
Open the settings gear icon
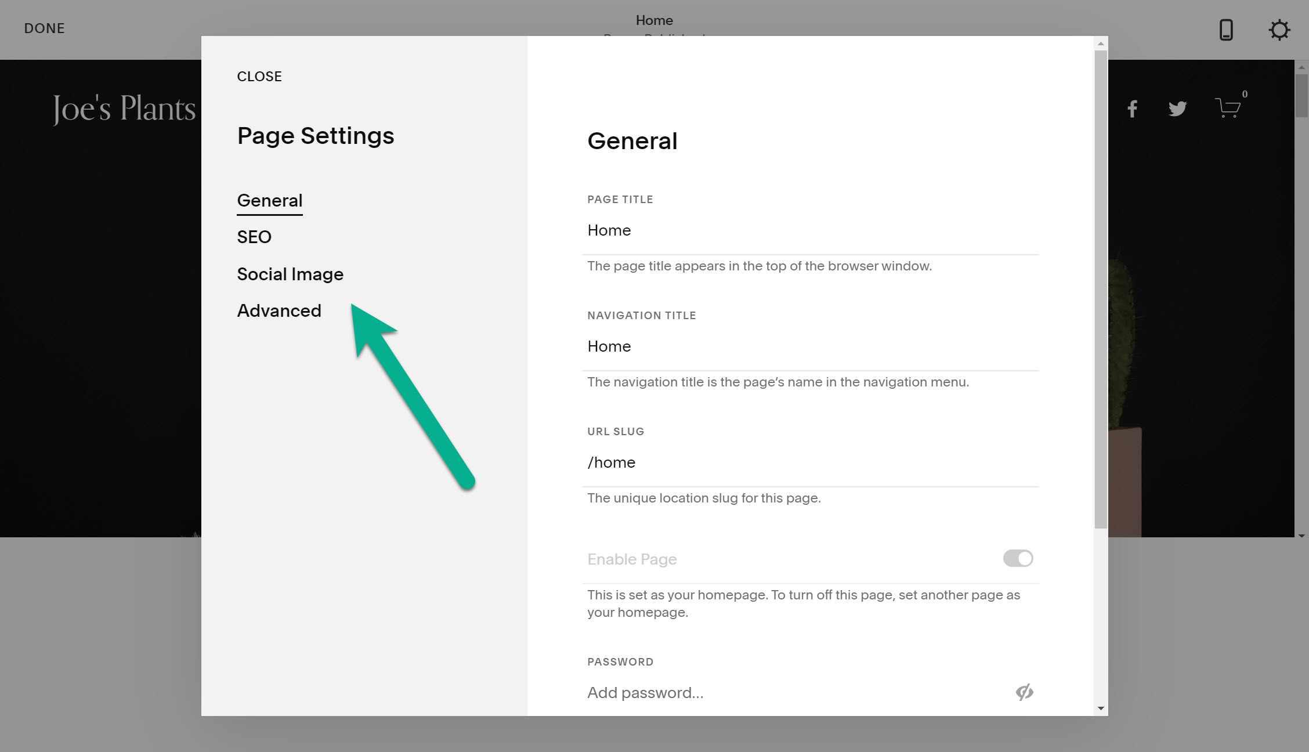pyautogui.click(x=1279, y=30)
